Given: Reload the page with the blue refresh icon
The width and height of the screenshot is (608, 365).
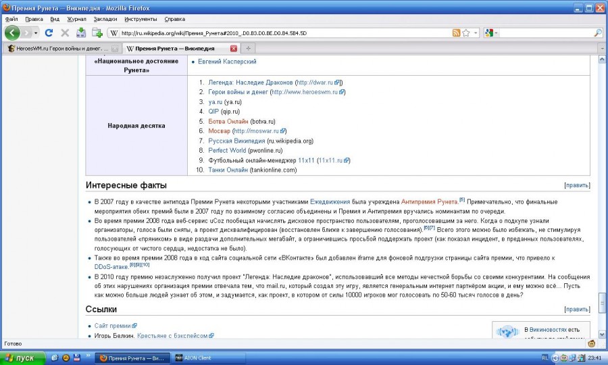Looking at the screenshot, I should (49, 33).
